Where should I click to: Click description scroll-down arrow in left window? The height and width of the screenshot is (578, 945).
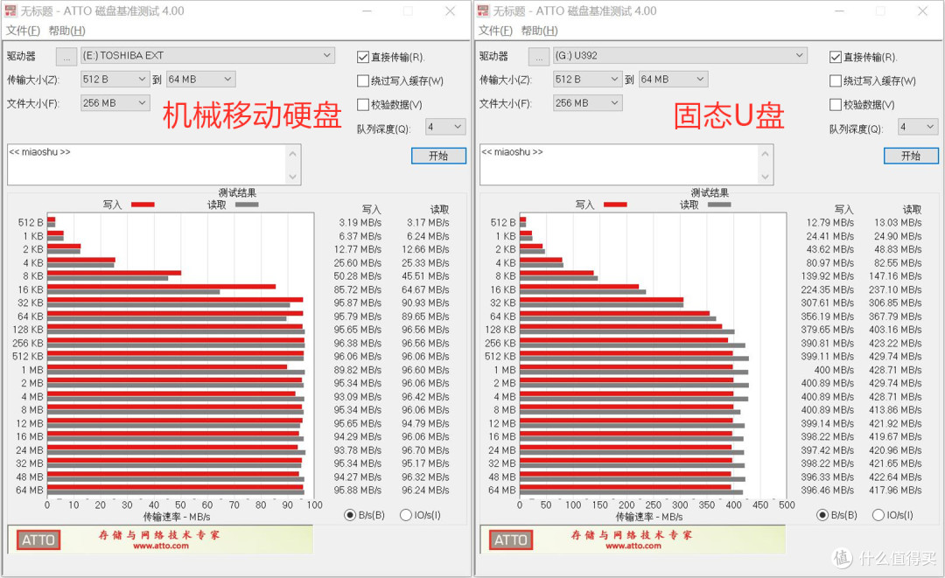(293, 177)
